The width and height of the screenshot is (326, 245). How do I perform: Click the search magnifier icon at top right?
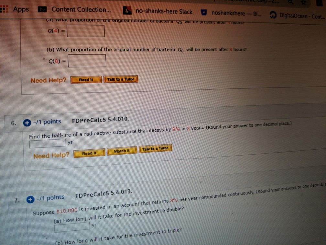click(291, 2)
